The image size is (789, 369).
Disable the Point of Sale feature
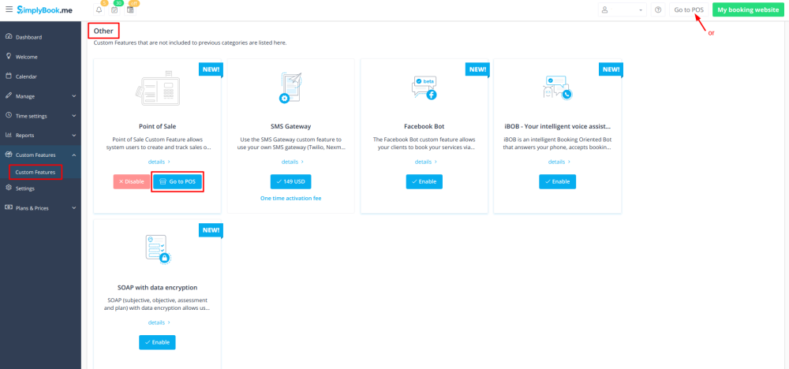pos(131,181)
